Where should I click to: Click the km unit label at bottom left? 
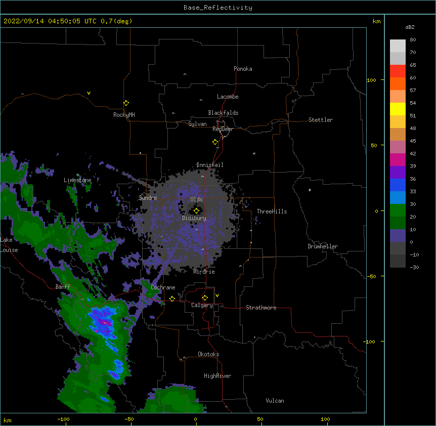tap(8, 420)
